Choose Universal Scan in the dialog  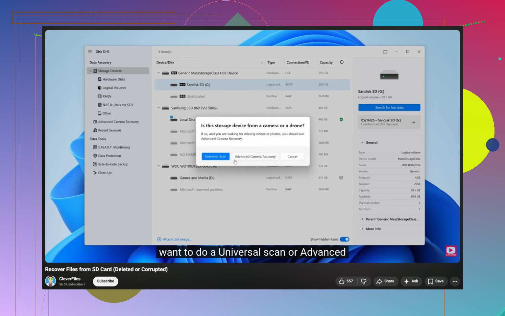point(216,157)
